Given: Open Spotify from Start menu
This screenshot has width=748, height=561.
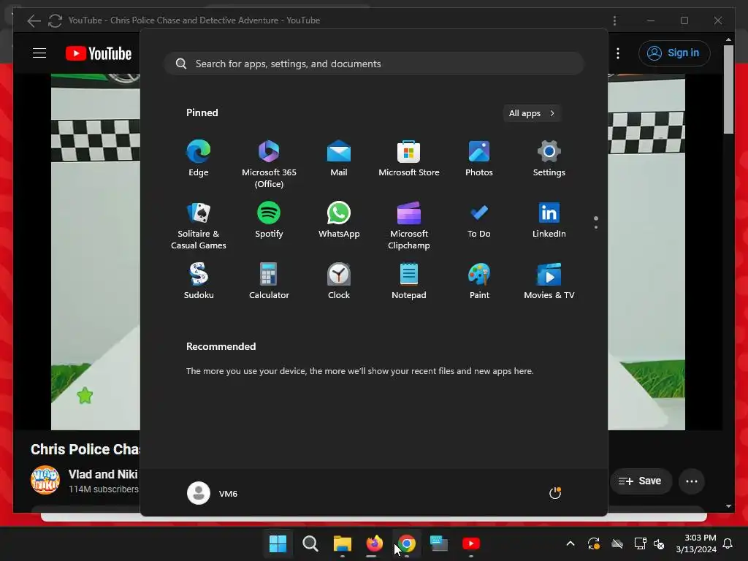Looking at the screenshot, I should coord(269,220).
